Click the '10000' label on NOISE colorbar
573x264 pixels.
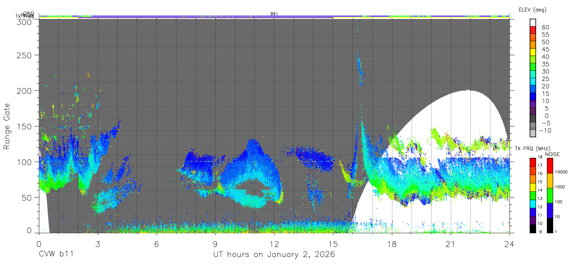click(x=561, y=172)
